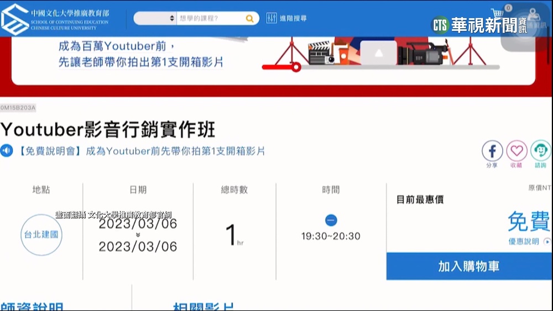Share the course on Facebook
The height and width of the screenshot is (311, 553).
492,151
